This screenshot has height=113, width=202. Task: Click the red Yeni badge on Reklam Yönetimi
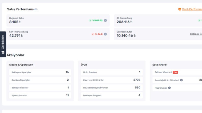click(x=175, y=72)
